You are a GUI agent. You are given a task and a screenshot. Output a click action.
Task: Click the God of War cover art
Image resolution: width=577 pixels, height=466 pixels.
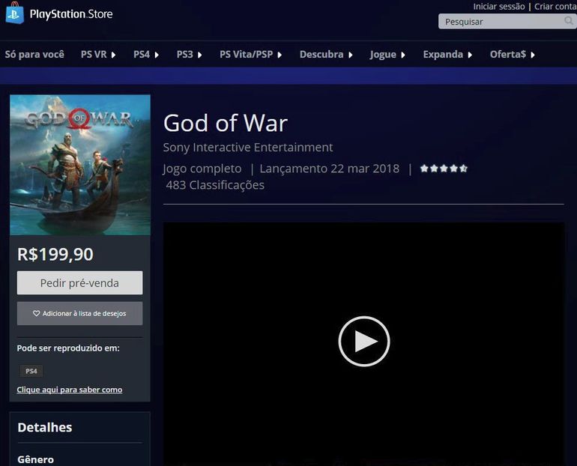[80, 165]
